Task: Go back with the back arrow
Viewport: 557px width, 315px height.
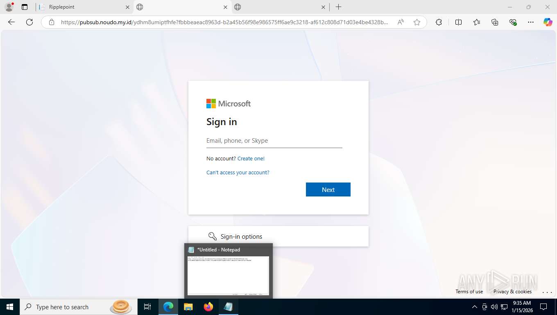Action: [x=11, y=22]
